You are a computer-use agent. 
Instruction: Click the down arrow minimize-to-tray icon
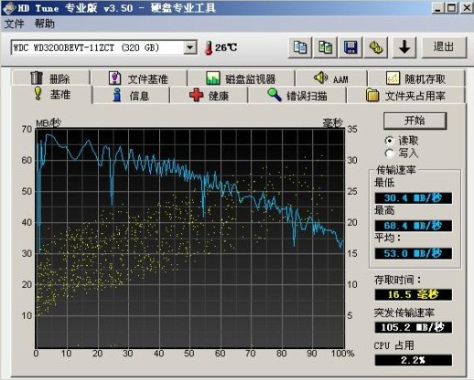click(404, 47)
